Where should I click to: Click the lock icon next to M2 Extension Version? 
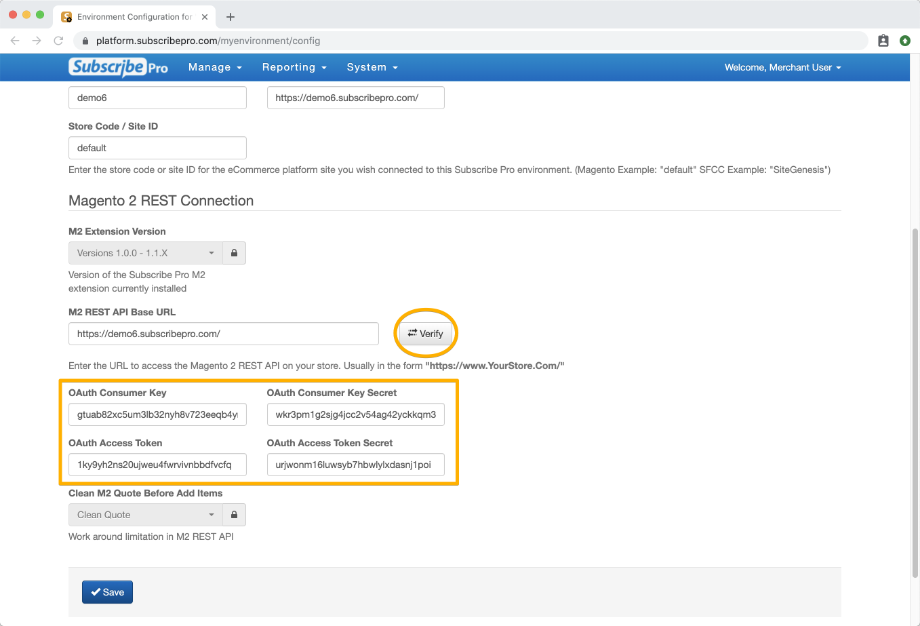click(x=234, y=253)
